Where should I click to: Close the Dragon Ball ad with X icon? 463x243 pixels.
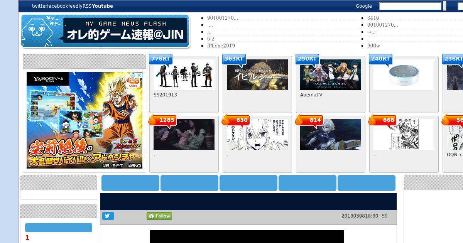point(139,75)
